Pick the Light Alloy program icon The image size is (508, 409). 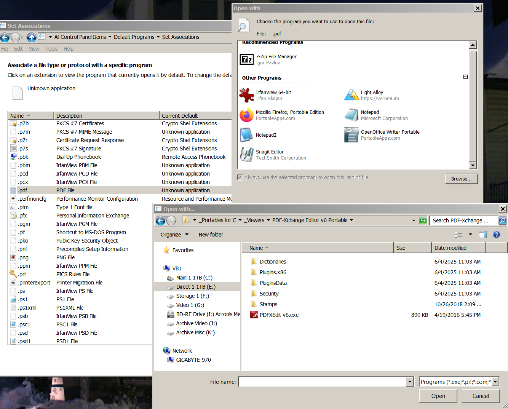[351, 95]
